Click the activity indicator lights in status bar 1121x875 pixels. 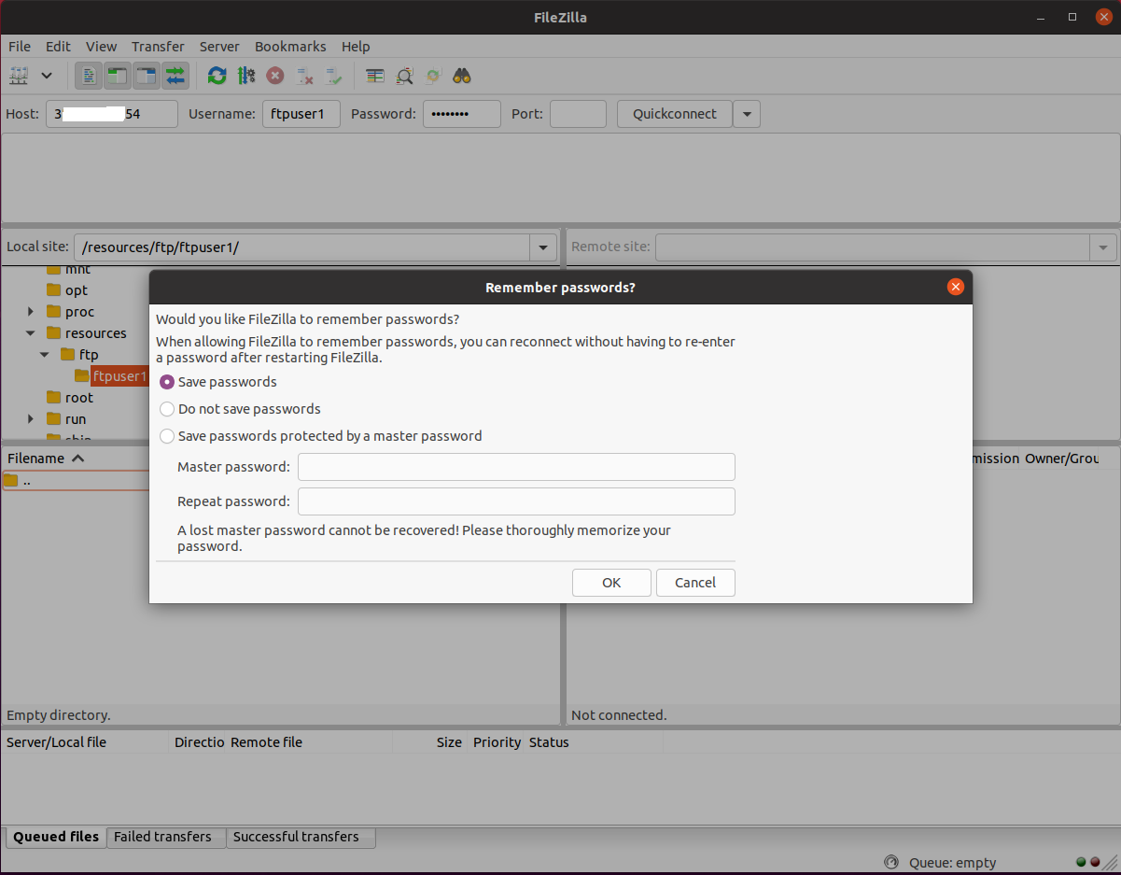(1087, 863)
